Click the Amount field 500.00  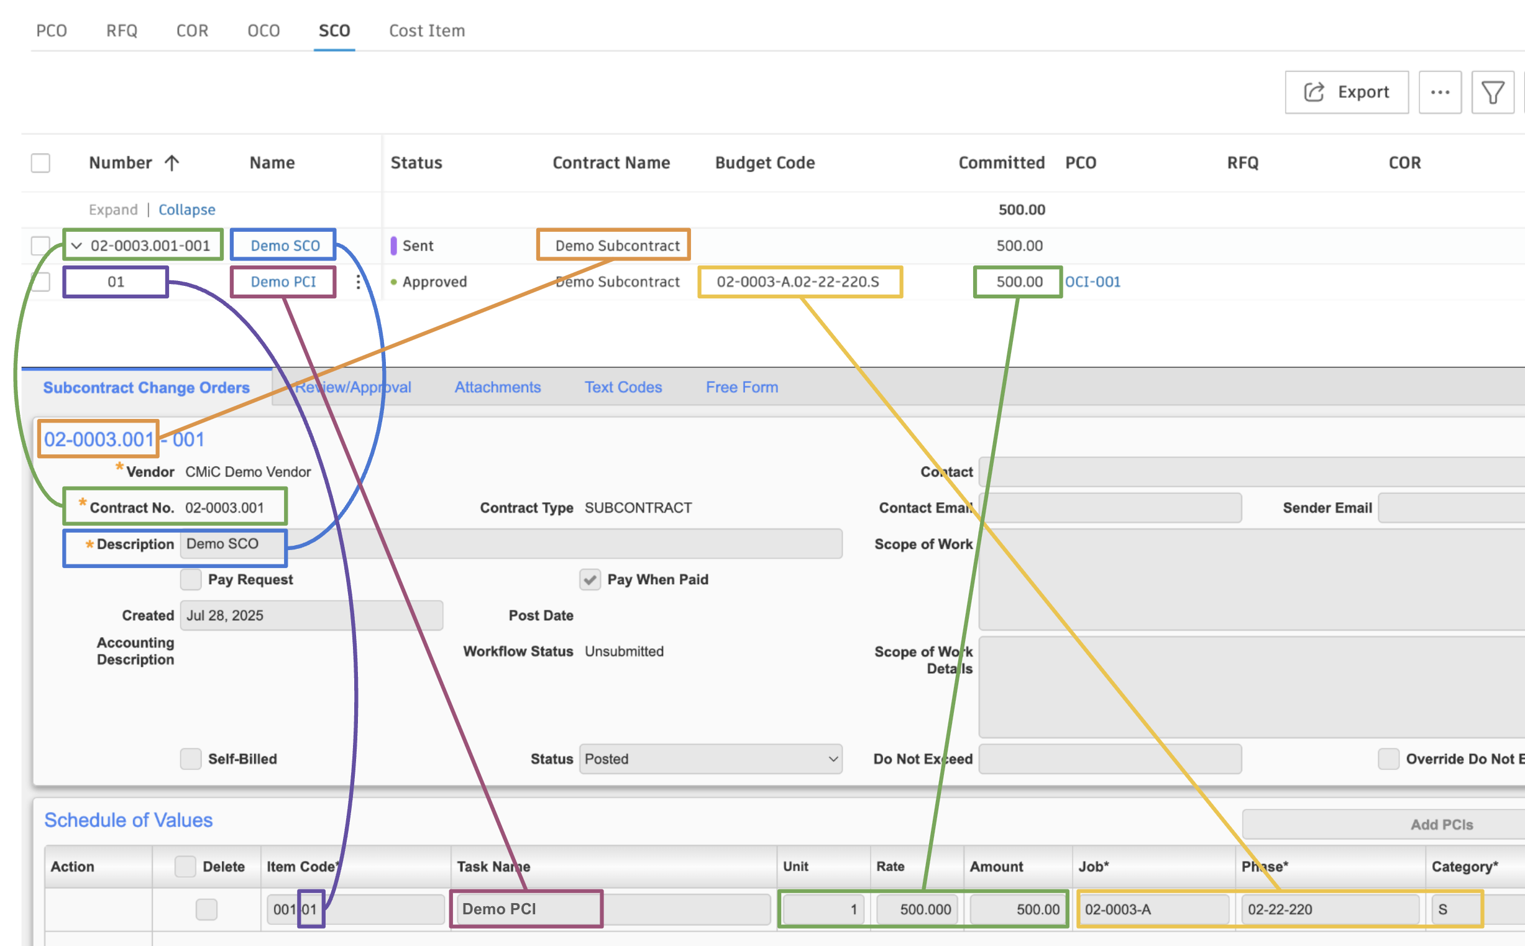pyautogui.click(x=1019, y=909)
